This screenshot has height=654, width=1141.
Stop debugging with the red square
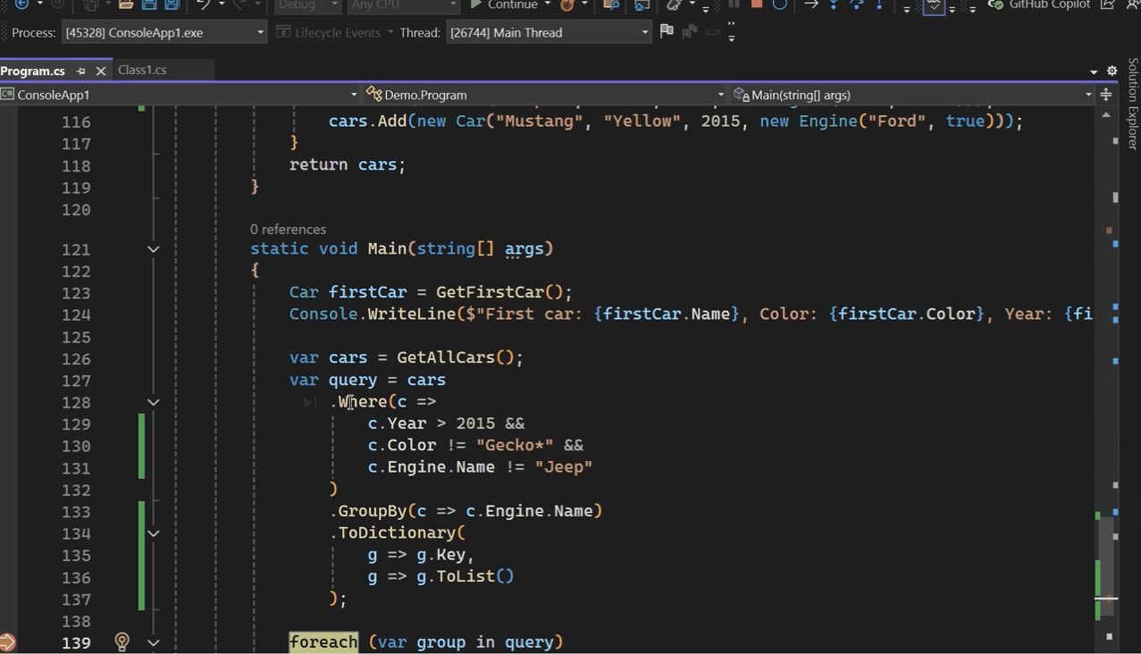pyautogui.click(x=757, y=4)
